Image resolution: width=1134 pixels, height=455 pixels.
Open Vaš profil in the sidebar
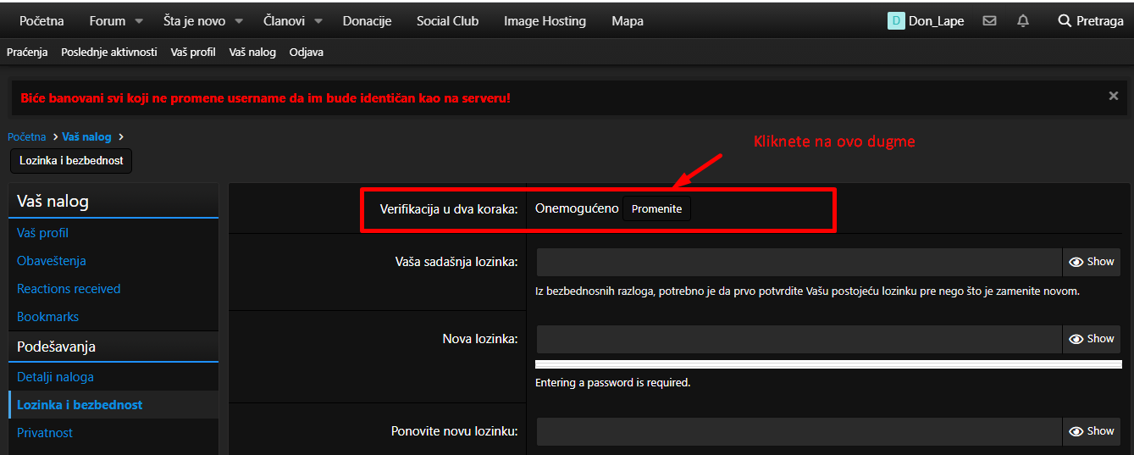42,233
